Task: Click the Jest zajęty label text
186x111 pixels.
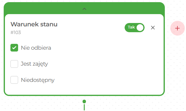Action: [34, 64]
